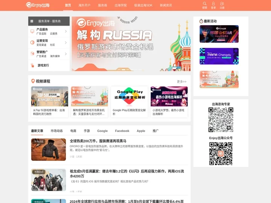
Task: Click the 游戏发行 icon
Action: click(x=32, y=65)
